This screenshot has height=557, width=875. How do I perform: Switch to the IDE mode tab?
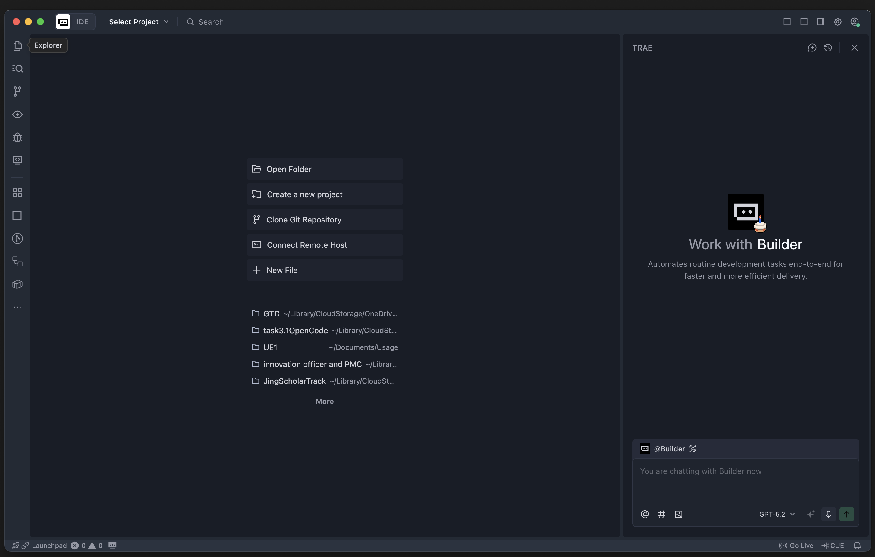tap(83, 22)
